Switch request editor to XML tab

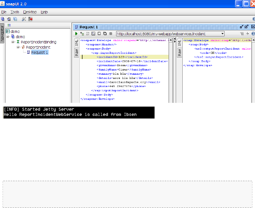point(77,43)
